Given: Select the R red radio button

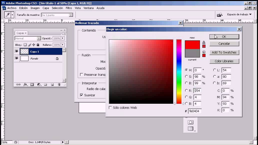Looking at the screenshot, I should click(186, 90).
